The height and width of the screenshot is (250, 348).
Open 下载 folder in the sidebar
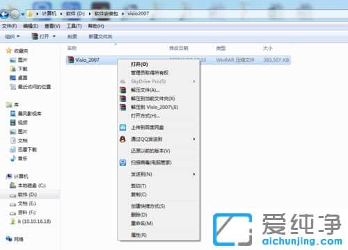pos(19,69)
